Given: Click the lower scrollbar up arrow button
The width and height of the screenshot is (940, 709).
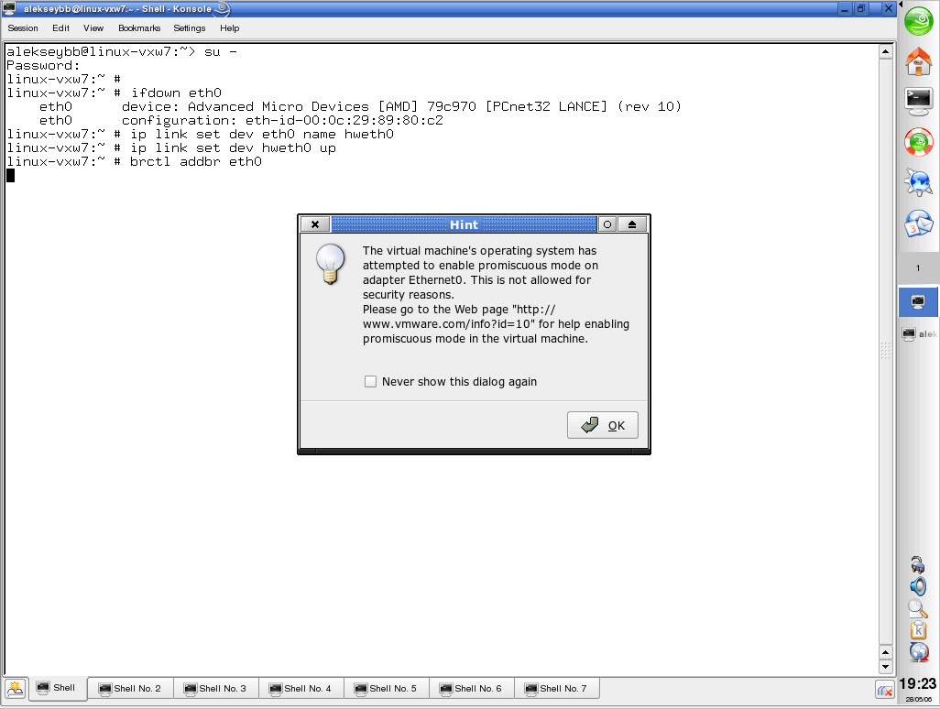Looking at the screenshot, I should click(x=885, y=652).
